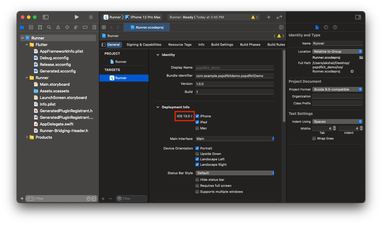Go back in editor history
The width and height of the screenshot is (382, 225).
coord(111,27)
